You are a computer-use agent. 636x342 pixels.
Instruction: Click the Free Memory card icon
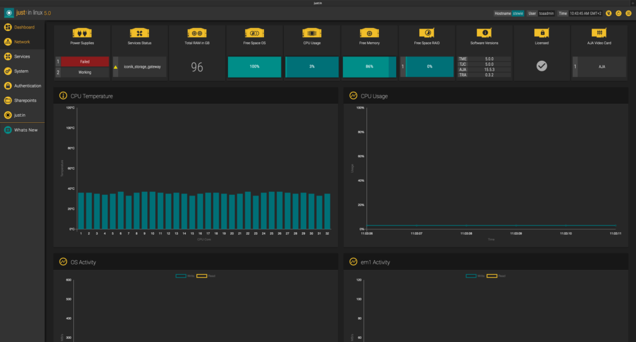pos(370,33)
